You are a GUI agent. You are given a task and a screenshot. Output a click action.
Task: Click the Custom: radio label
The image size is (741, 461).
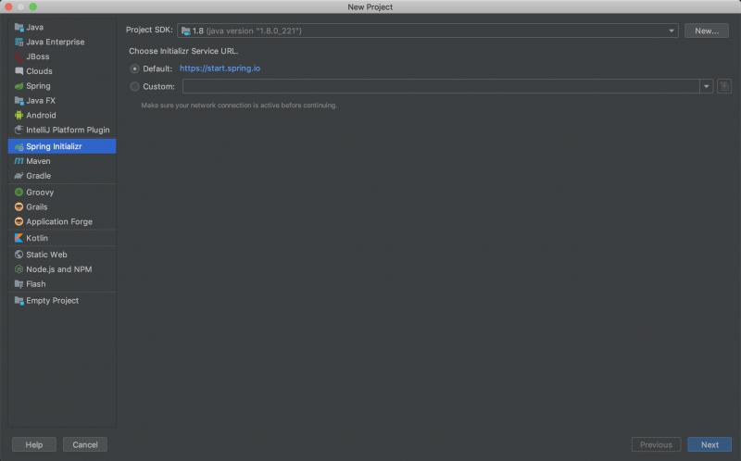point(158,86)
